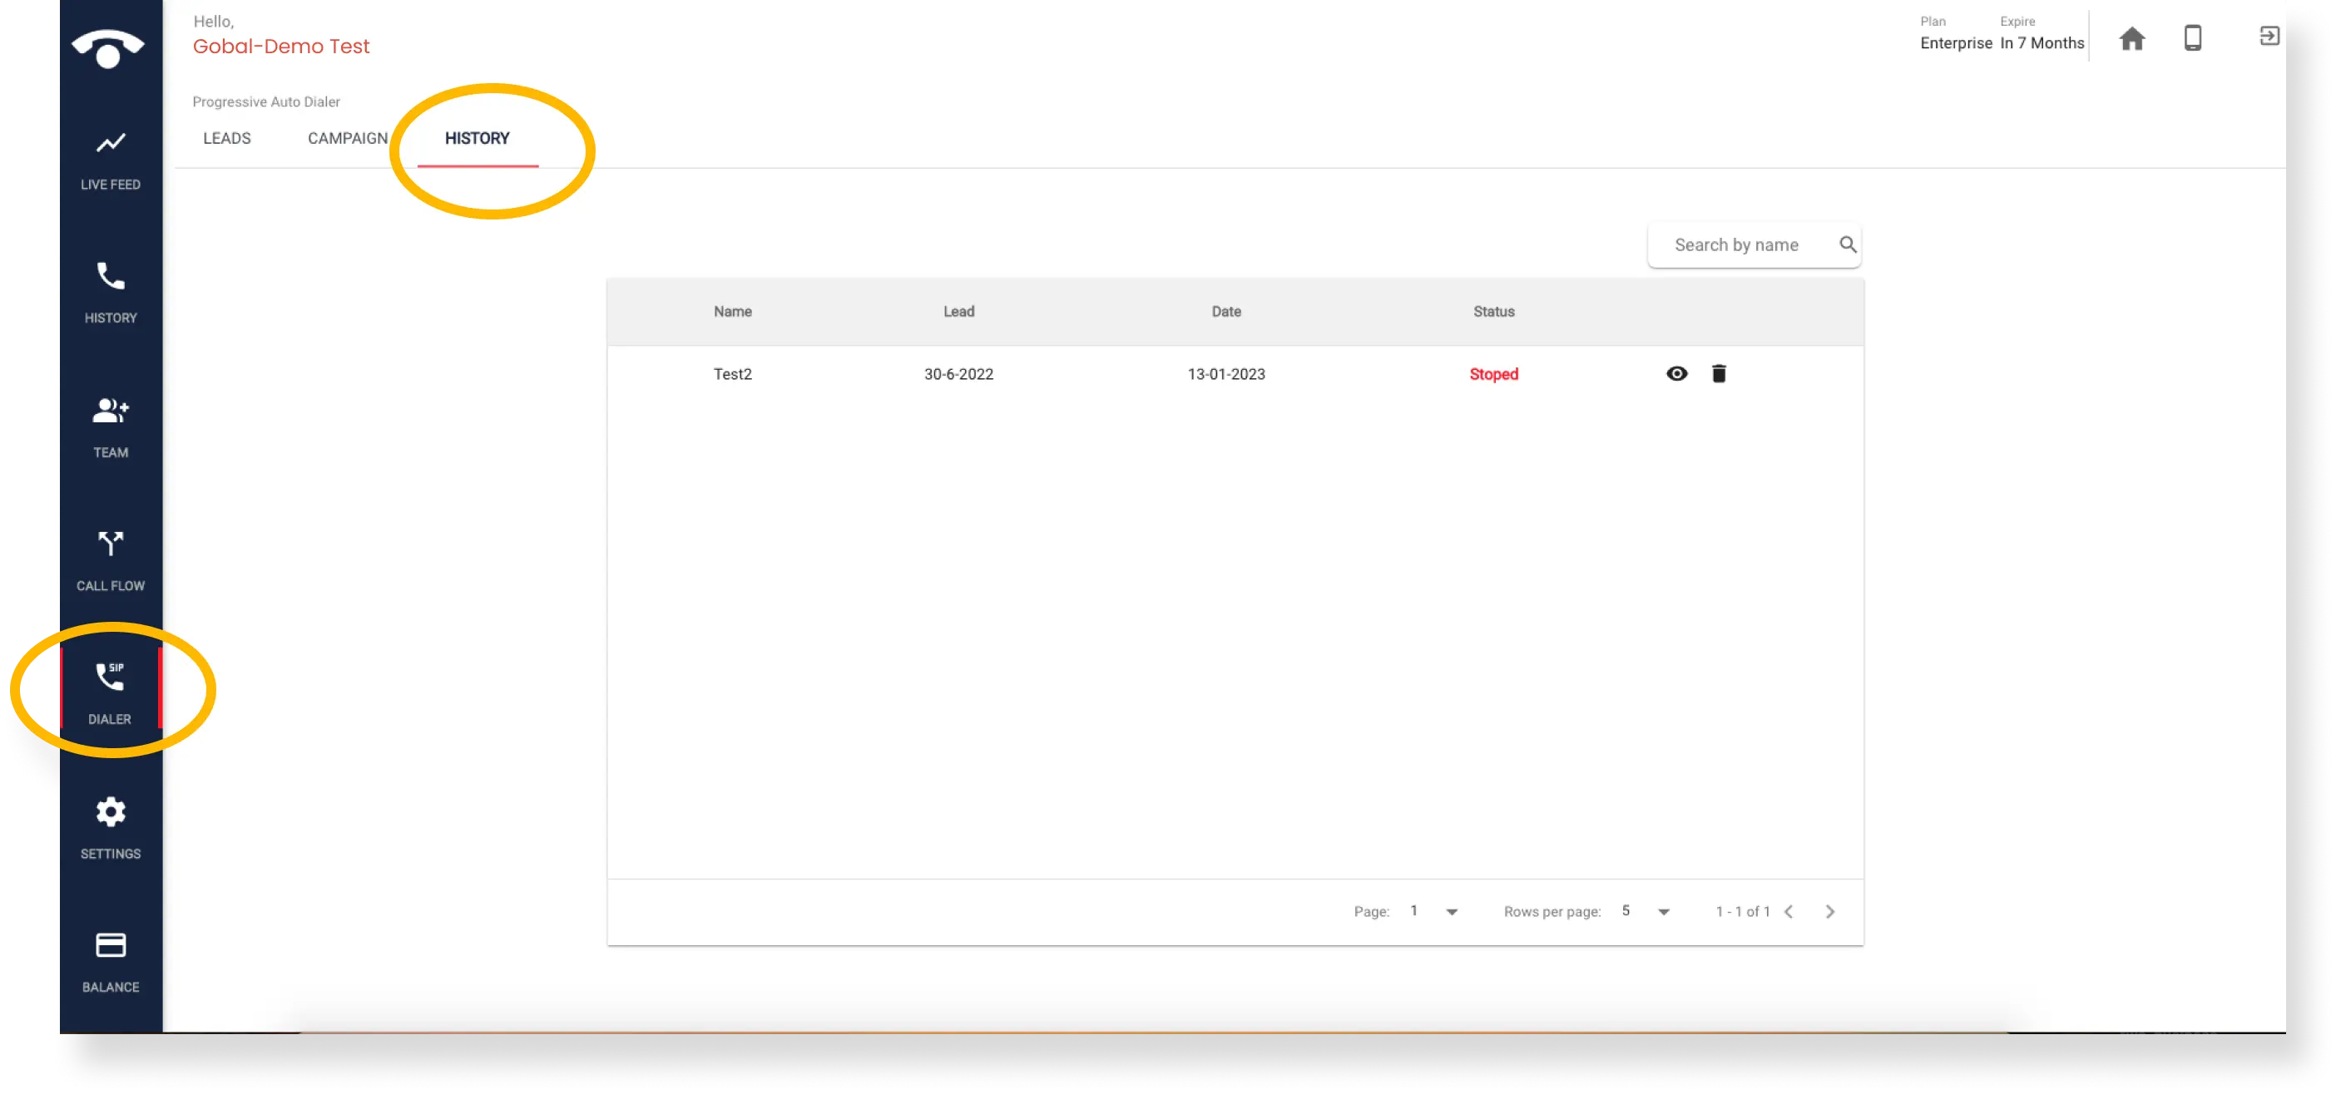Open Team management panel
The width and height of the screenshot is (2336, 1094).
click(111, 426)
